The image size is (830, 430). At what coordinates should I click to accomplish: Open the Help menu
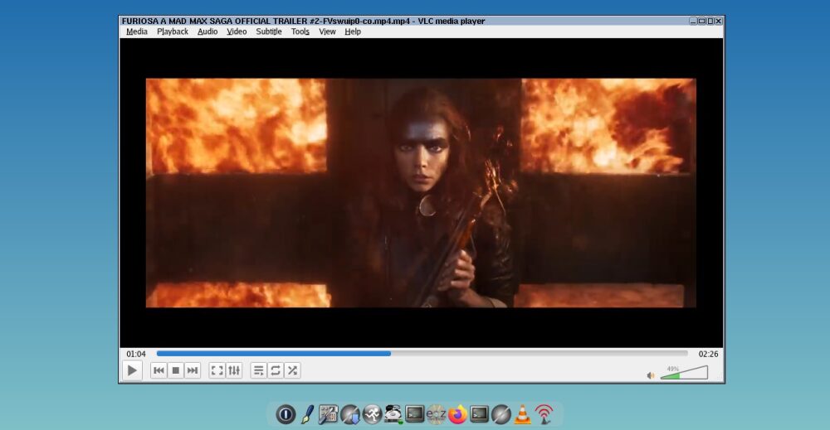click(353, 31)
